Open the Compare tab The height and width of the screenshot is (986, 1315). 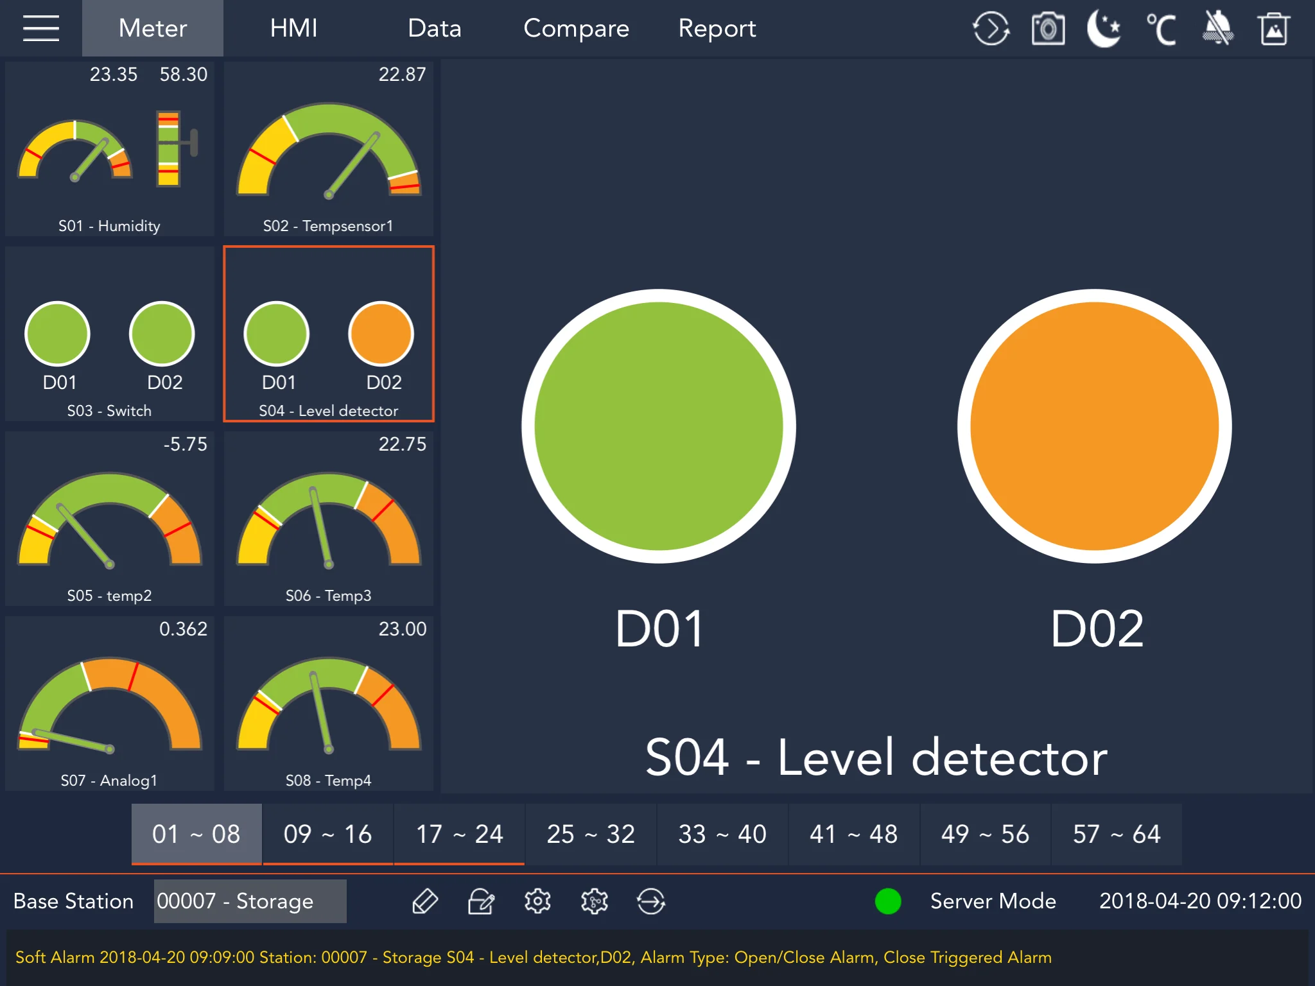pos(576,28)
